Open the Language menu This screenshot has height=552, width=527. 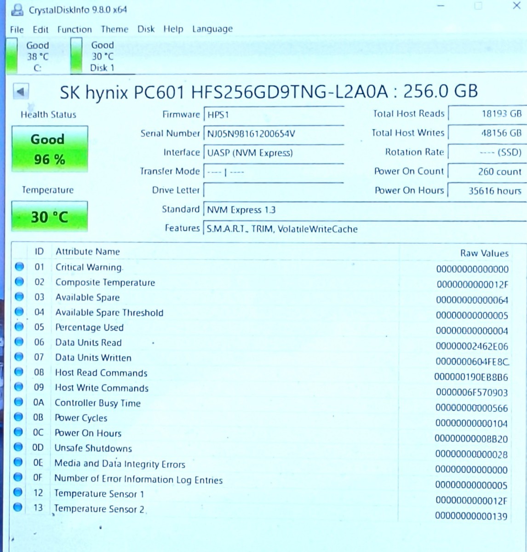click(x=212, y=29)
